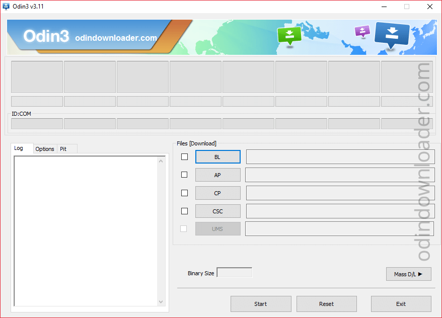Click the blue download icon in banner
The width and height of the screenshot is (442, 318).
(392, 35)
